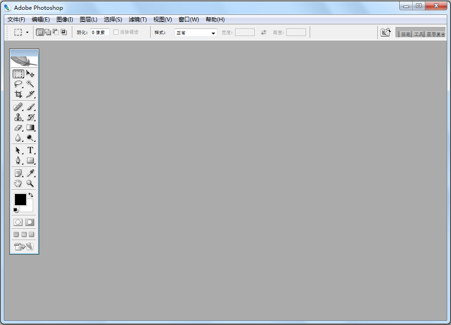Open the 样式 style dropdown
The width and height of the screenshot is (451, 325).
(x=195, y=33)
